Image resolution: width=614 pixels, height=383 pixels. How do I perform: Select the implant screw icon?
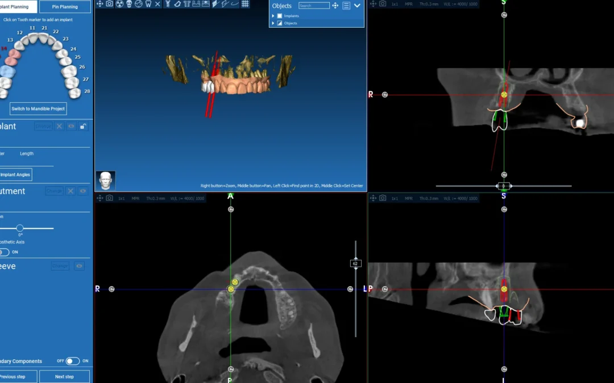[168, 4]
